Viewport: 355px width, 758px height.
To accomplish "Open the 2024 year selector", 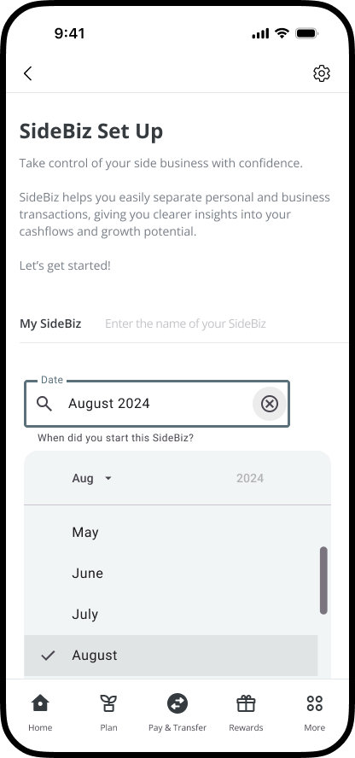I will 250,479.
